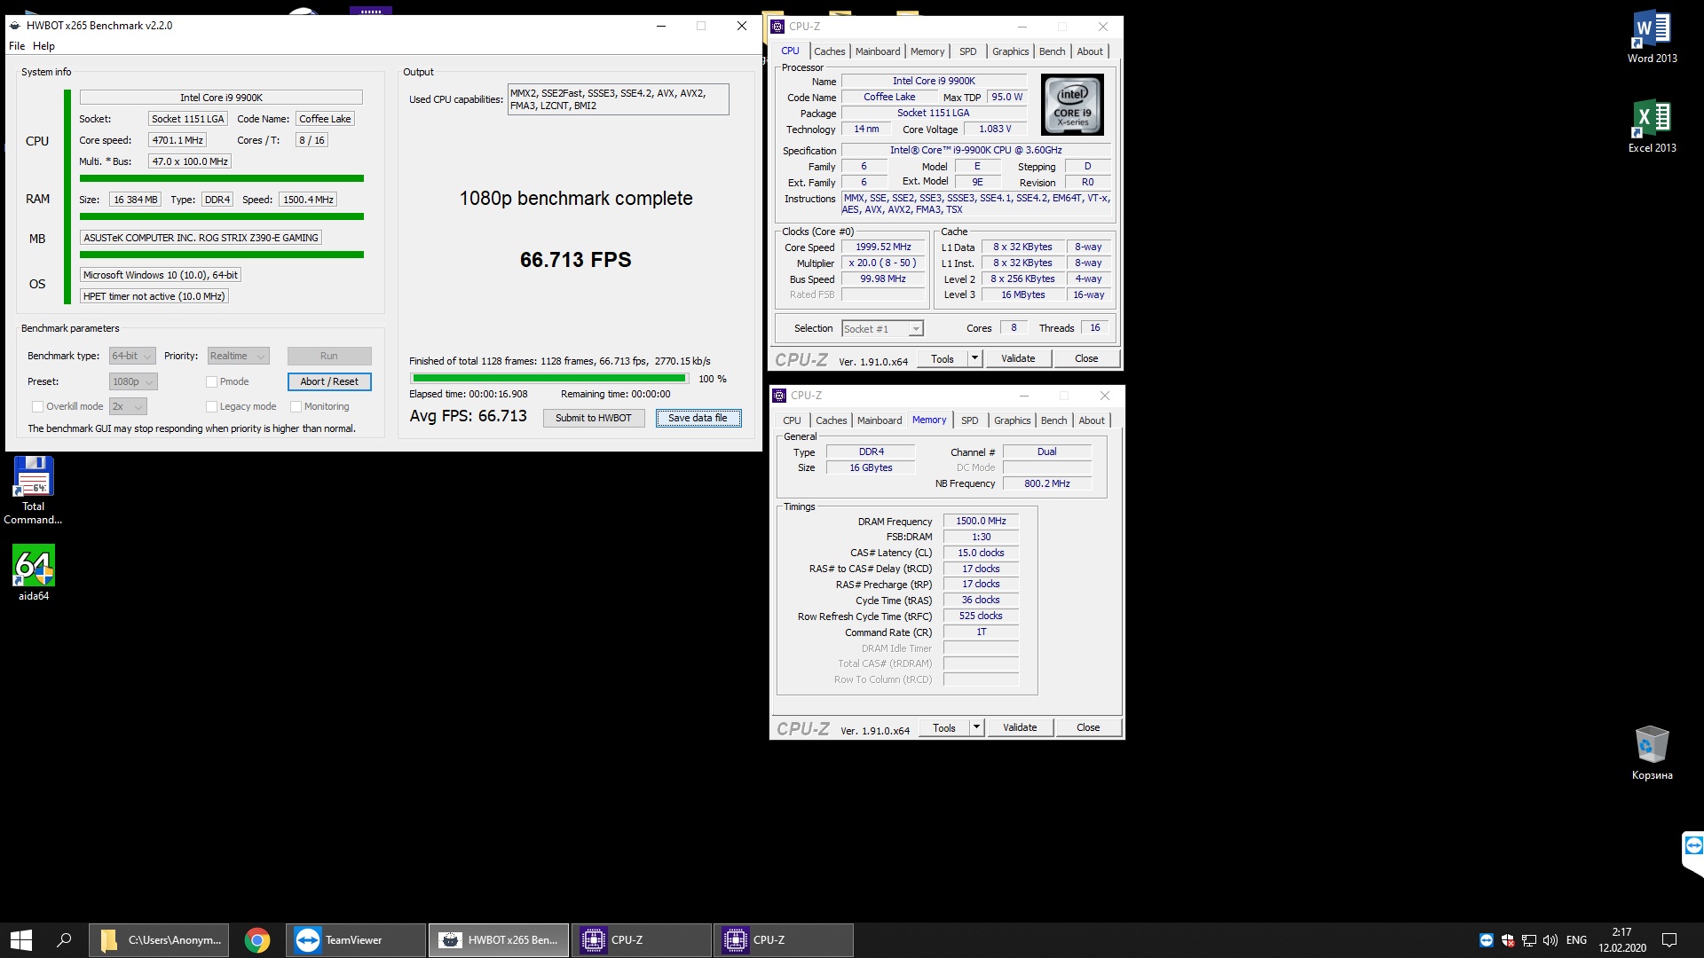The height and width of the screenshot is (958, 1704).
Task: Click the Intel Core i9 logo in CPU-Z
Action: point(1072,105)
